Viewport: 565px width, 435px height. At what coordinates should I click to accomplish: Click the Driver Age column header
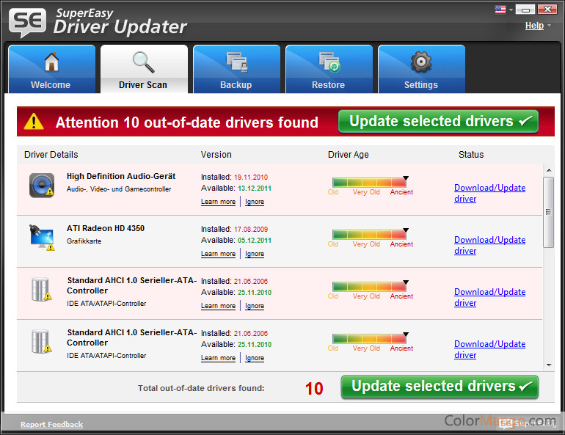(x=348, y=155)
